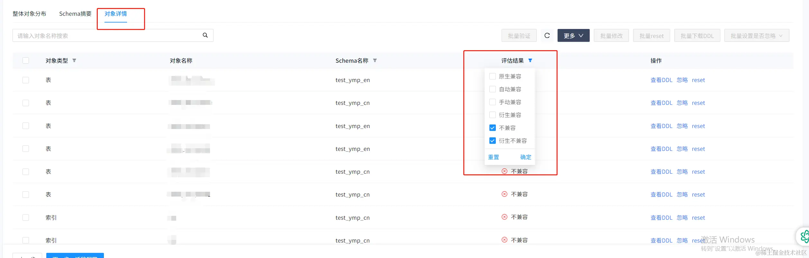Select the 对象详情 tab
The image size is (809, 258).
[116, 14]
